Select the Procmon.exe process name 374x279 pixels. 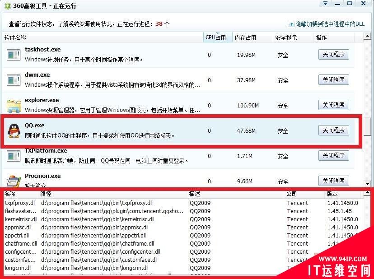(x=43, y=176)
